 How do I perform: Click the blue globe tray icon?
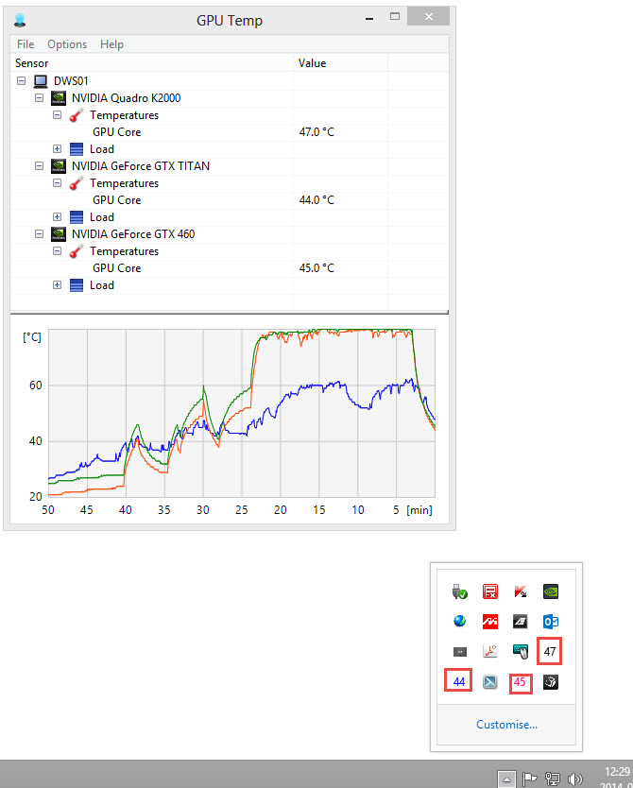460,622
